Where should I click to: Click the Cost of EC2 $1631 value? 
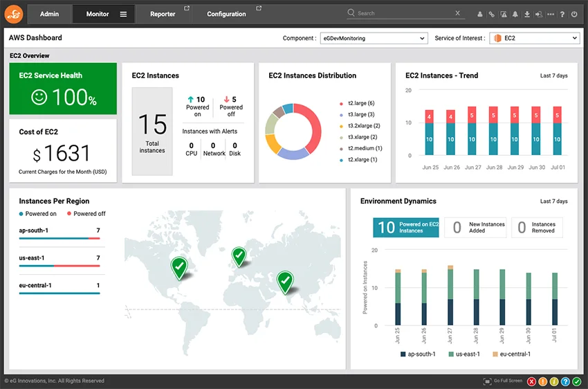tap(62, 154)
